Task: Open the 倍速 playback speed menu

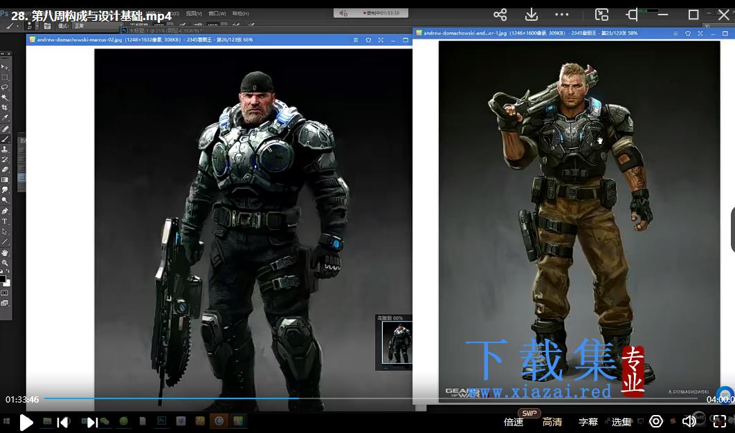Action: pyautogui.click(x=514, y=422)
